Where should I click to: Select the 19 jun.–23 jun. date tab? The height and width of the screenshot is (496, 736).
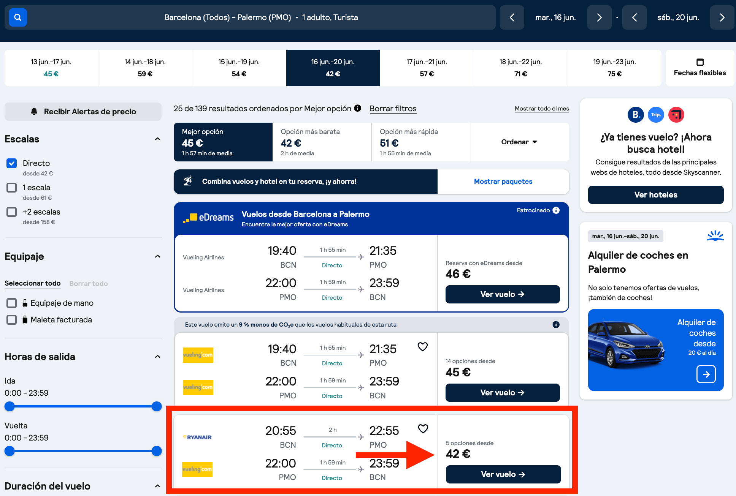click(x=615, y=68)
